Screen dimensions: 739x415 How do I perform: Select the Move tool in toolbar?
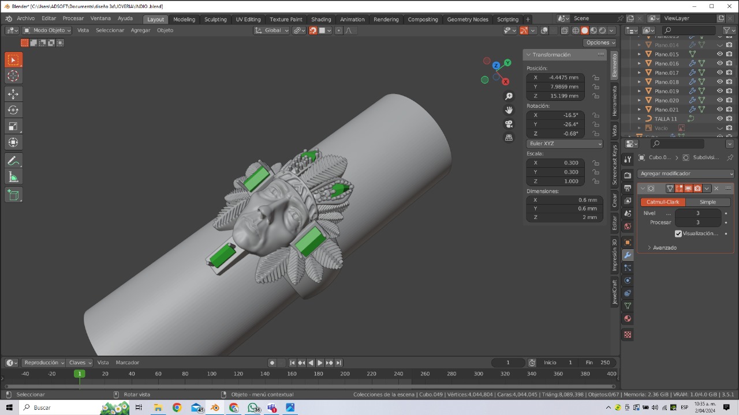[13, 94]
